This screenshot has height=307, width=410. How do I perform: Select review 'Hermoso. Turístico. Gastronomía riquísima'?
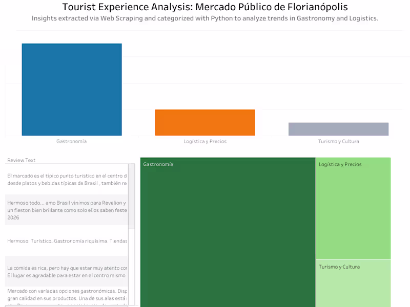point(67,240)
